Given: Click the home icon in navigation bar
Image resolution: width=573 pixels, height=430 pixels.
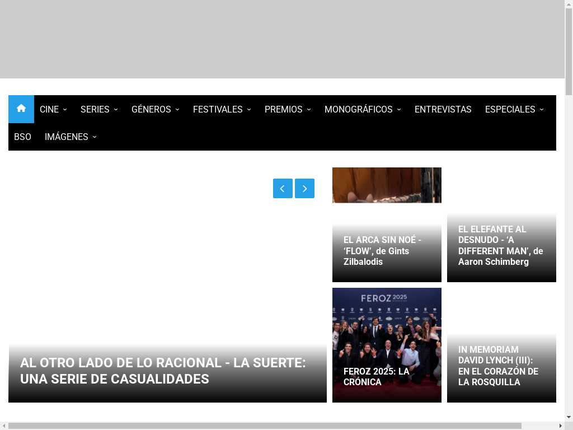Looking at the screenshot, I should tap(21, 109).
